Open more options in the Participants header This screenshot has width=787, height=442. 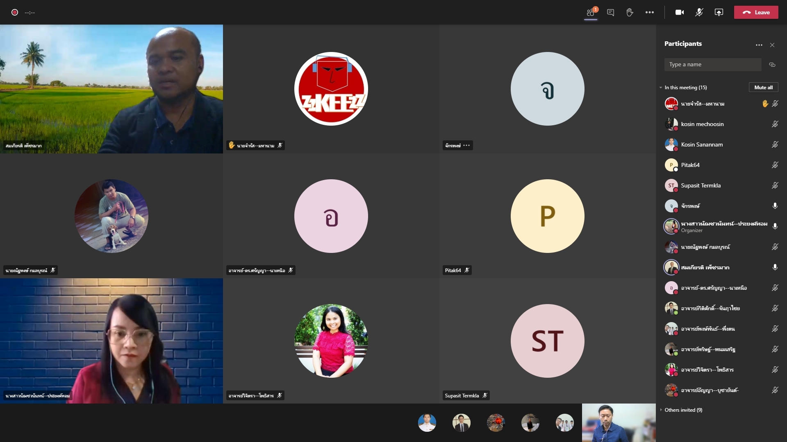tap(759, 45)
